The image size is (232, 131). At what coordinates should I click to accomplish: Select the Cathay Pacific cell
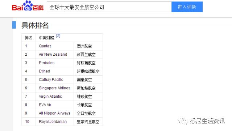point(55,80)
